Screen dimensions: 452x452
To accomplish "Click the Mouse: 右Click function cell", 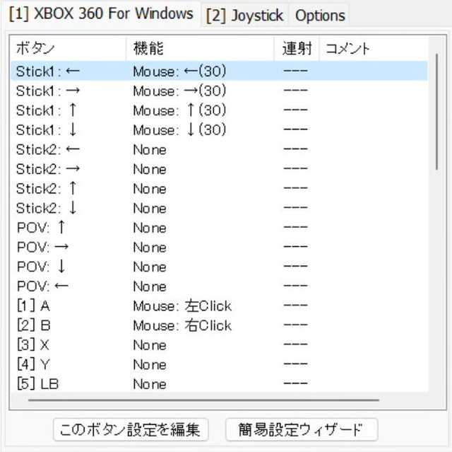I will (182, 325).
